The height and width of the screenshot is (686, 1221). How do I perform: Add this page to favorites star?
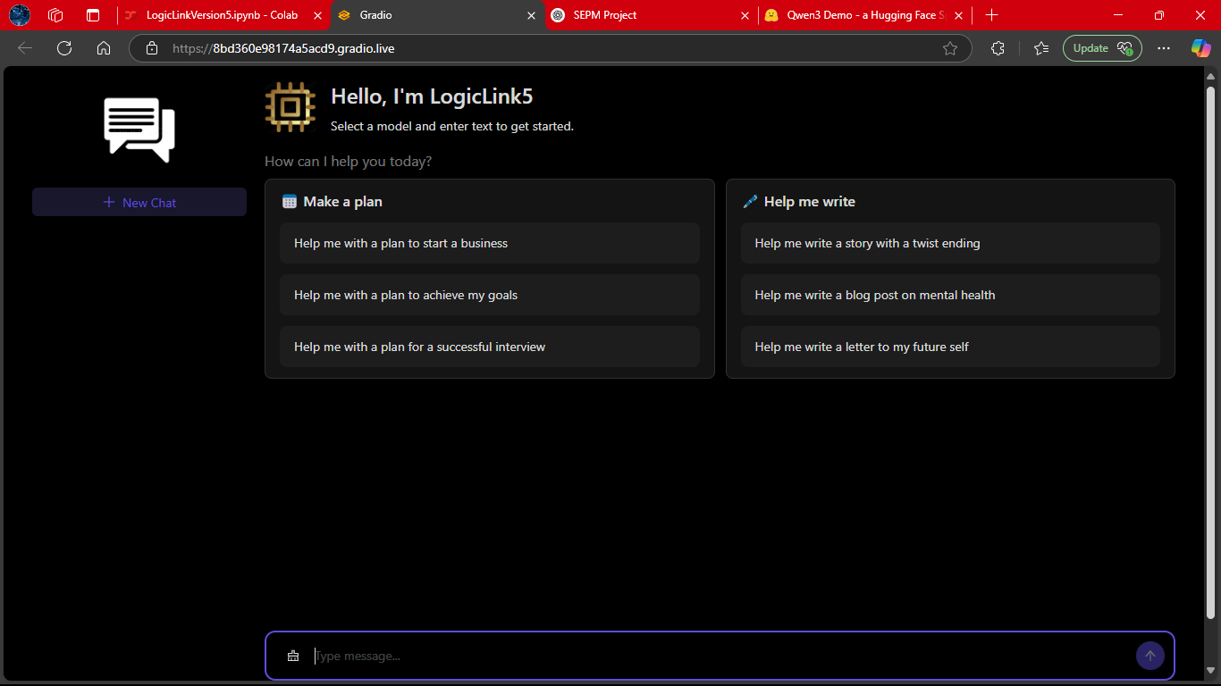(x=950, y=48)
